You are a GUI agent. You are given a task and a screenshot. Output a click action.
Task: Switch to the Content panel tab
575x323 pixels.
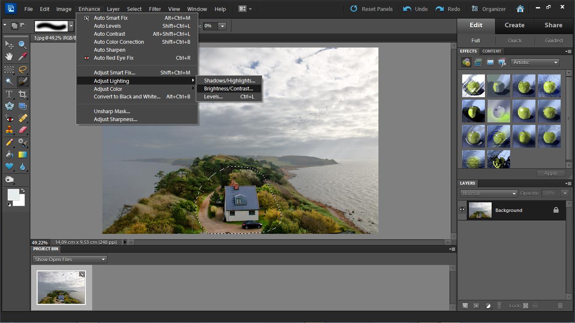point(492,51)
